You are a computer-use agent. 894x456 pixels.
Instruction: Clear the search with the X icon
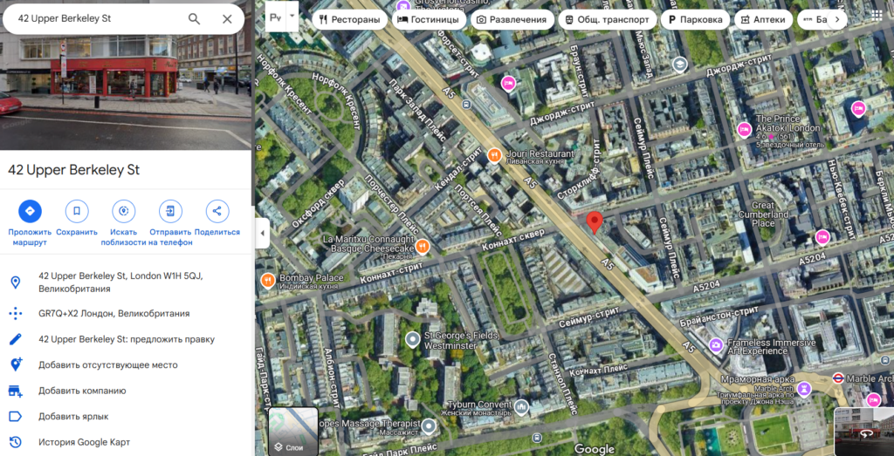(227, 18)
